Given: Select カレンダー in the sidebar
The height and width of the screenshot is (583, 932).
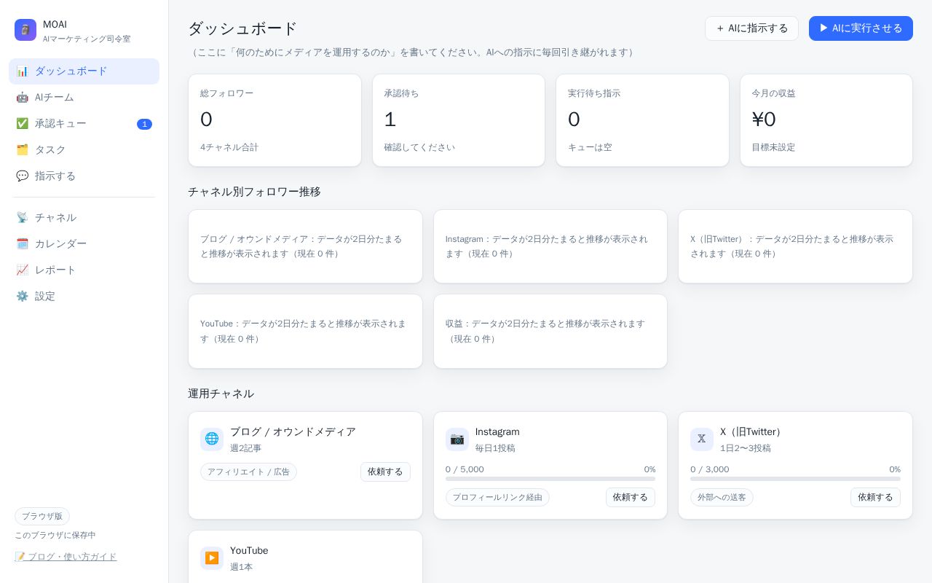Looking at the screenshot, I should click(x=84, y=244).
